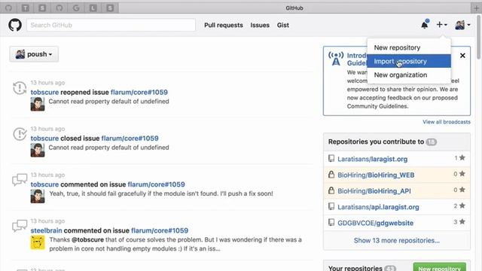
Task: Open the Laratisans/laragist.org repository
Action: coord(372,159)
